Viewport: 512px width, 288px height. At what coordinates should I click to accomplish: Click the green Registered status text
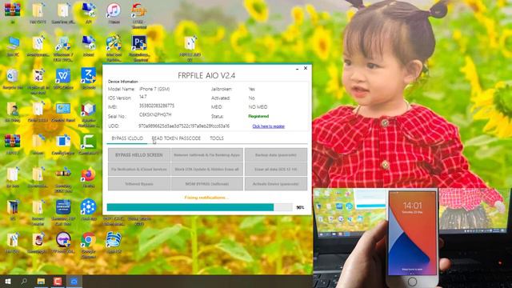258,116
